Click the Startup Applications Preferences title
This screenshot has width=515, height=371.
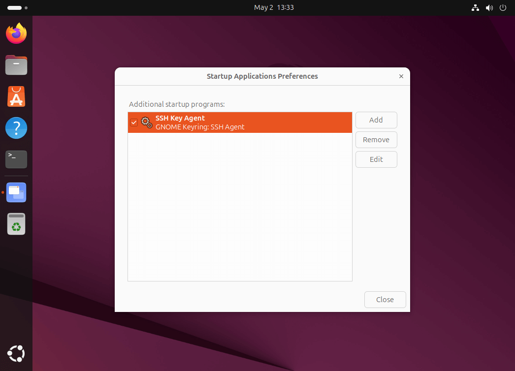262,76
